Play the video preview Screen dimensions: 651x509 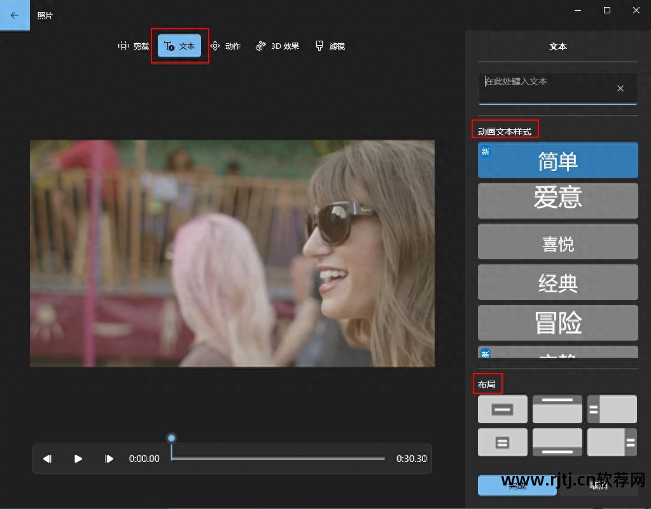coord(78,459)
